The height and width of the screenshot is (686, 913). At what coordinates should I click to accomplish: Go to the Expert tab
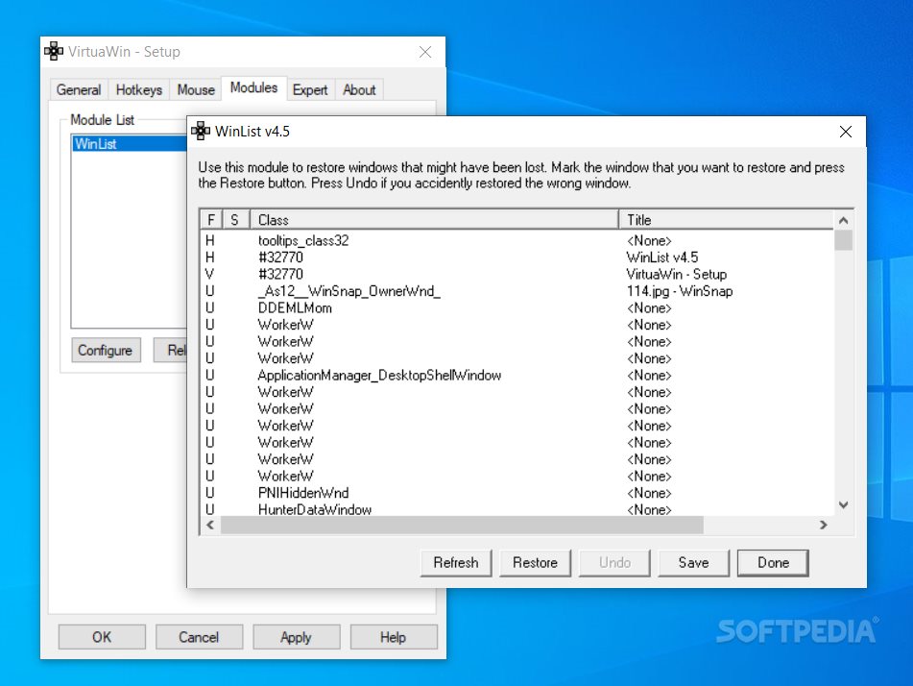[x=310, y=89]
